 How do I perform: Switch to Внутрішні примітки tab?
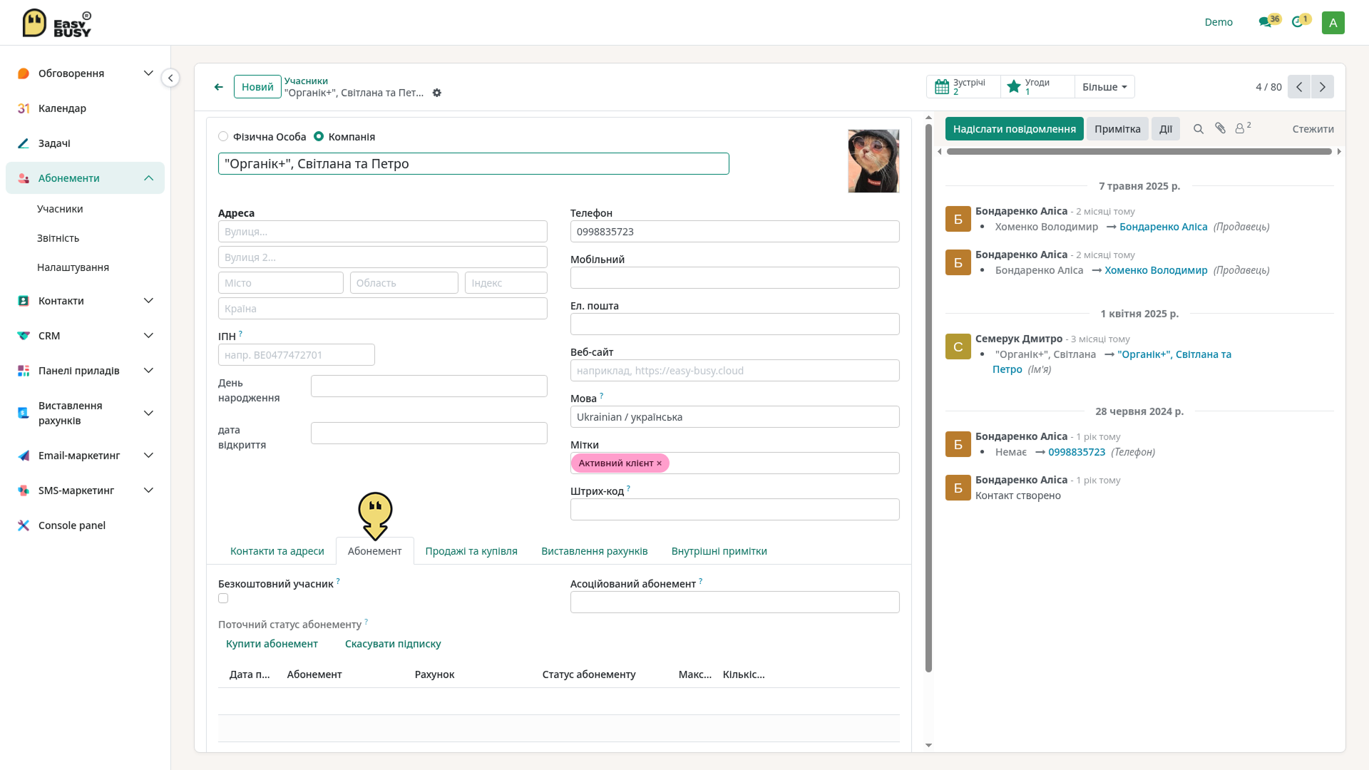pos(719,551)
